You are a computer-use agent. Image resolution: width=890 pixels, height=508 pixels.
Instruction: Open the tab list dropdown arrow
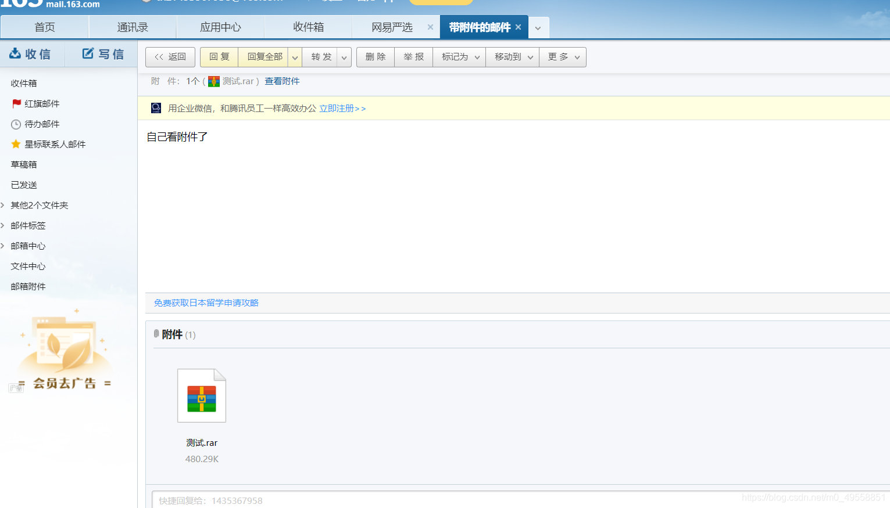click(x=538, y=28)
